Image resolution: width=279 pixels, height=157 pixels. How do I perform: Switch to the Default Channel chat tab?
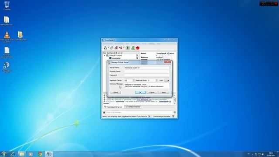click(133, 107)
